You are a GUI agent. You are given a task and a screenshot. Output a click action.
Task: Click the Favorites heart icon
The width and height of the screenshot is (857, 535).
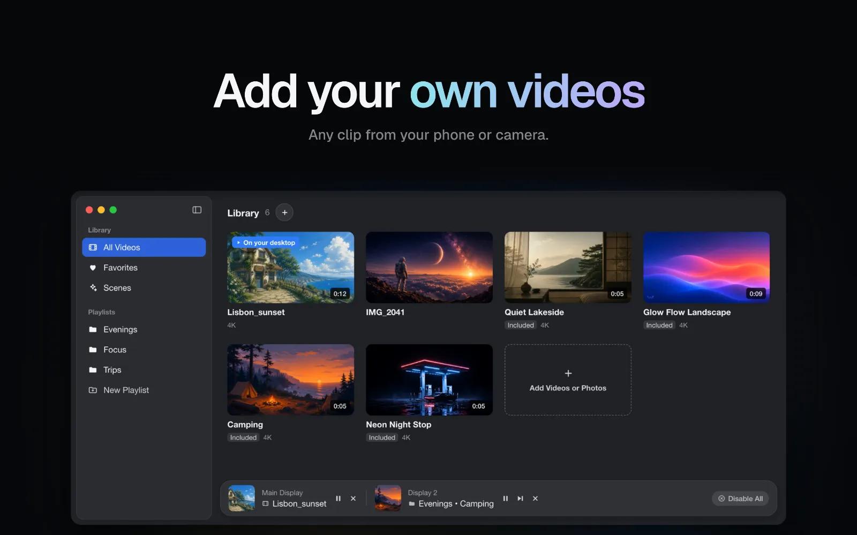coord(93,267)
